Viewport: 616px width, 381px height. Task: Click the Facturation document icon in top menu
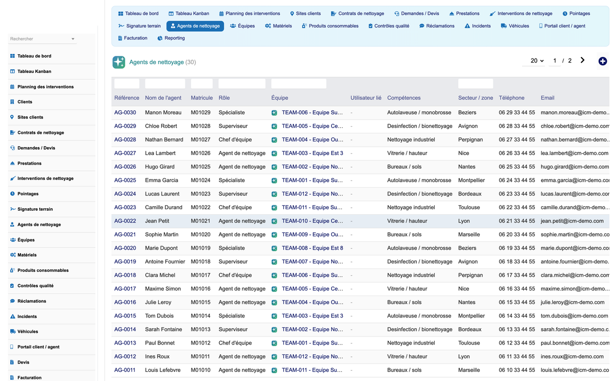pyautogui.click(x=120, y=38)
